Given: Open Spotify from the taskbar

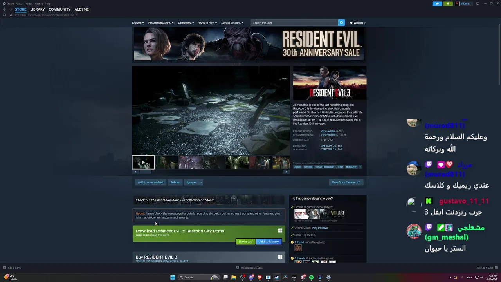Looking at the screenshot, I should 311,277.
